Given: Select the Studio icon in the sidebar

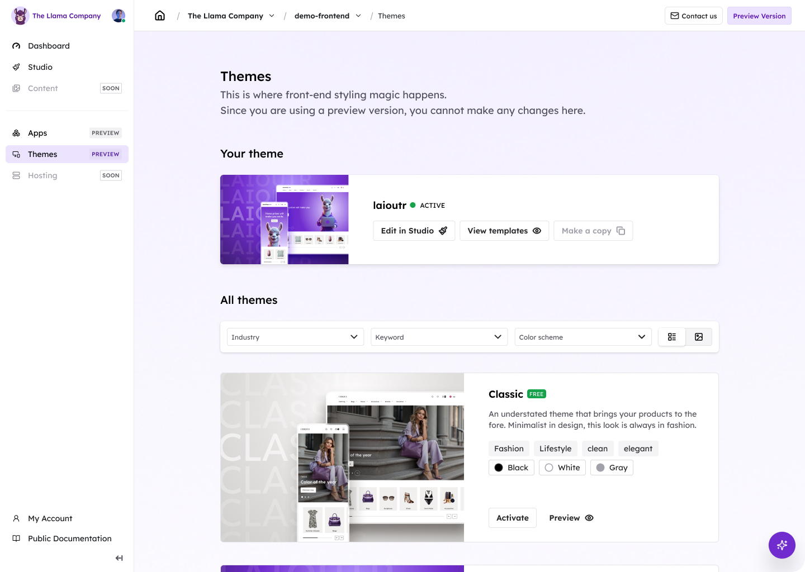Looking at the screenshot, I should click(16, 66).
